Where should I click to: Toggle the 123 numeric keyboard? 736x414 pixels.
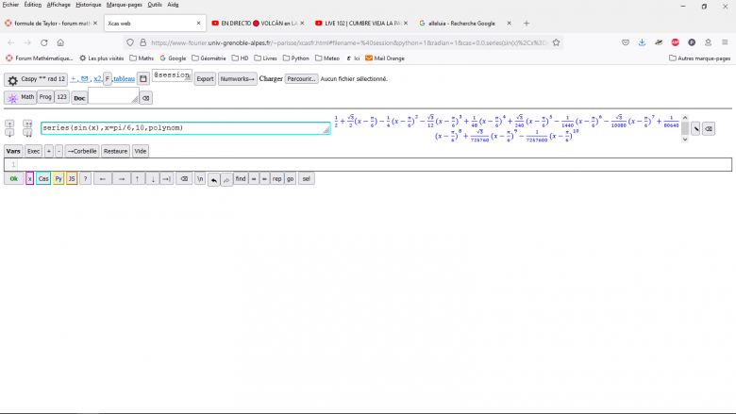pyautogui.click(x=61, y=97)
